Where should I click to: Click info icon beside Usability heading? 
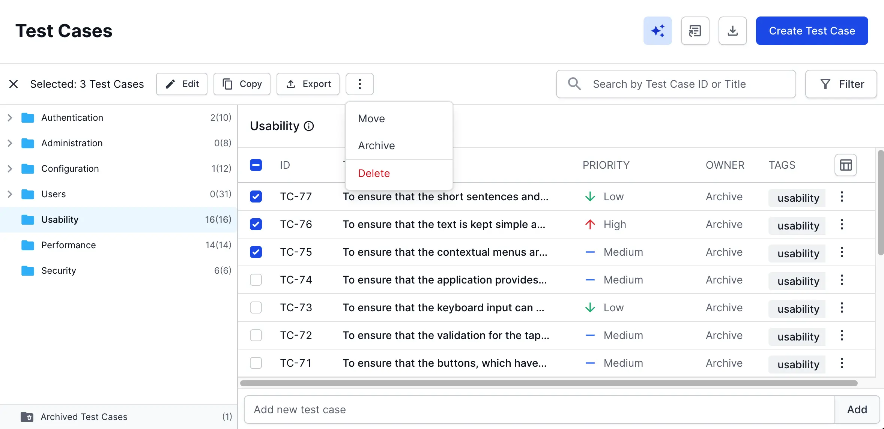309,126
